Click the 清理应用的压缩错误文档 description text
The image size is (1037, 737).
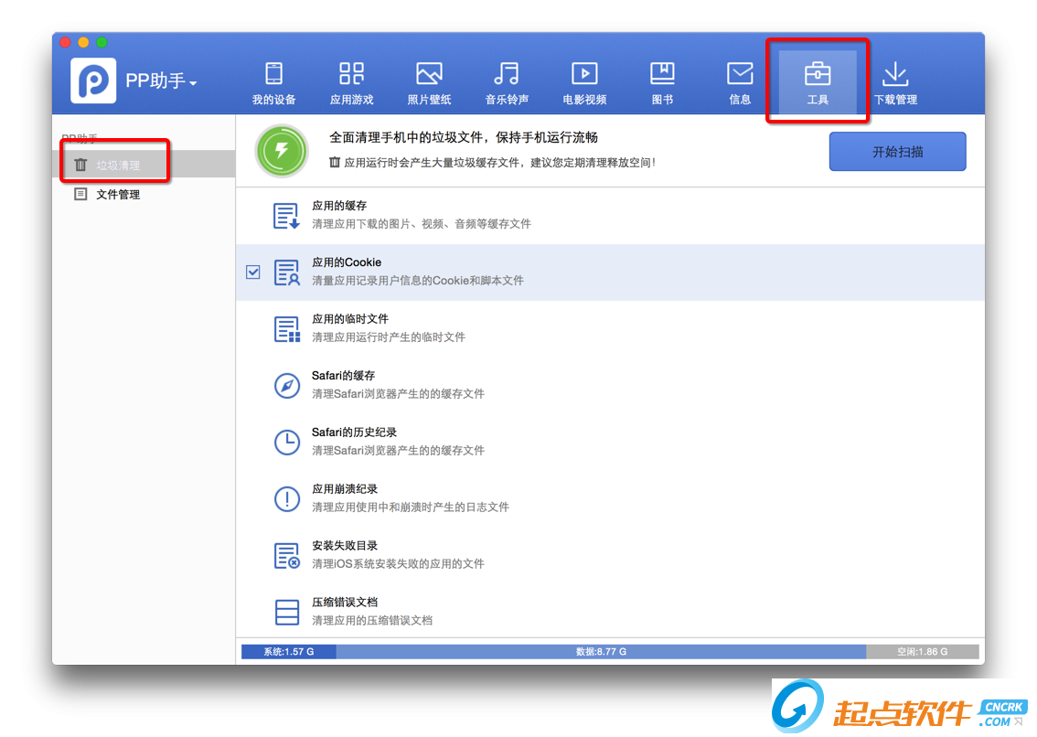[x=371, y=621]
